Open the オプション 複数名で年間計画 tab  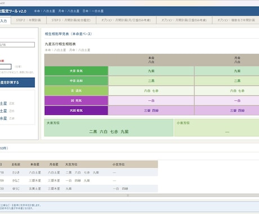click(x=236, y=20)
